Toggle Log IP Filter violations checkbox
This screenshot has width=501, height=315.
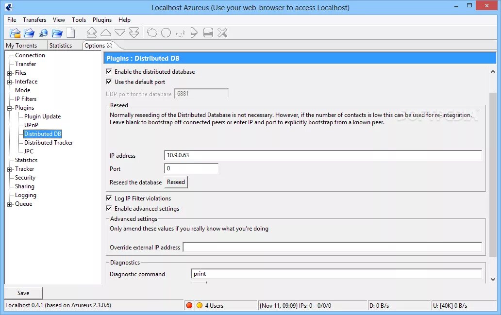pyautogui.click(x=109, y=199)
